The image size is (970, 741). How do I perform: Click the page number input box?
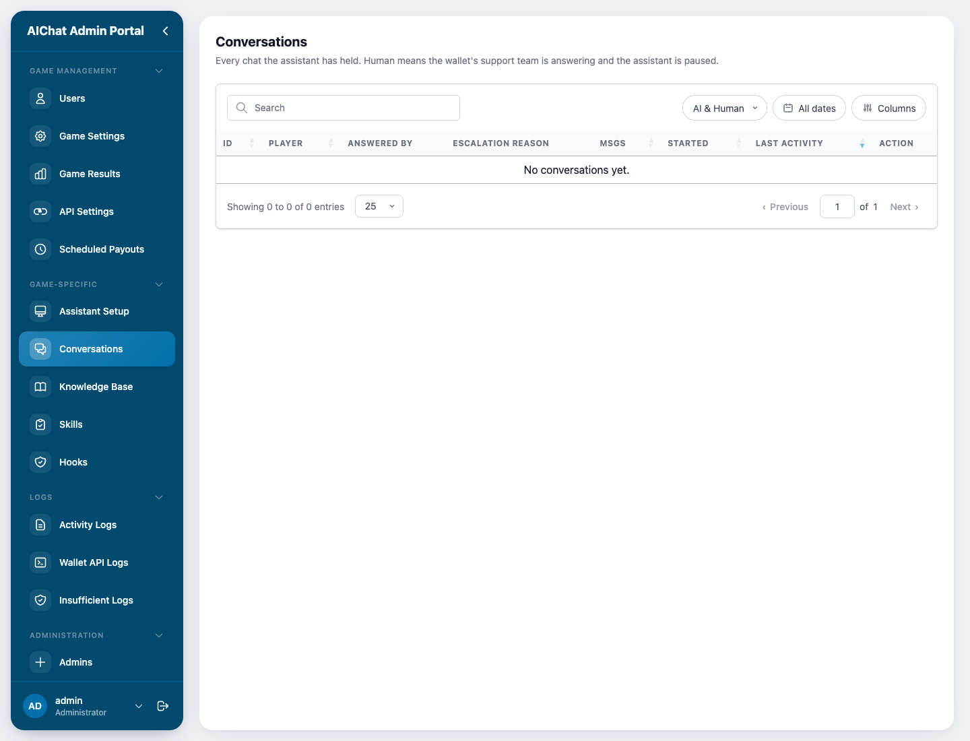pos(837,207)
